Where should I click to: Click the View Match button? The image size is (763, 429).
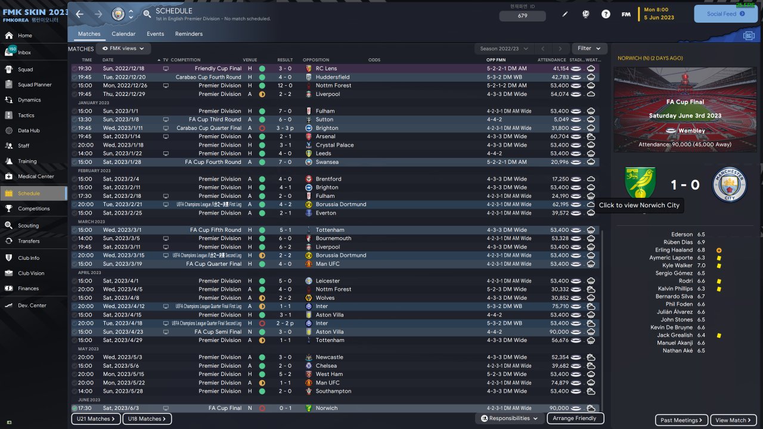(x=734, y=420)
